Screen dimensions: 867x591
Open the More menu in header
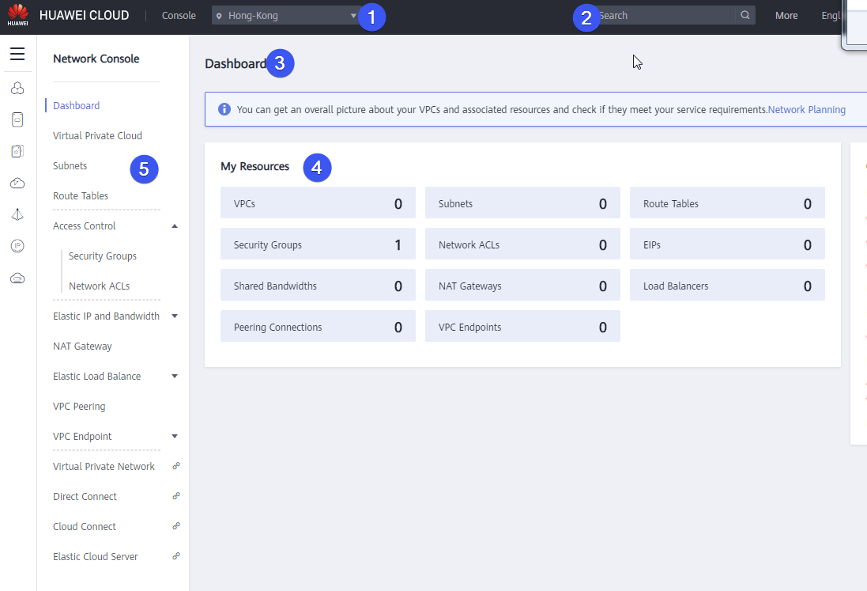point(786,16)
